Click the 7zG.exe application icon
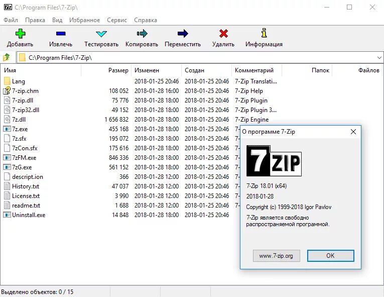 point(7,167)
